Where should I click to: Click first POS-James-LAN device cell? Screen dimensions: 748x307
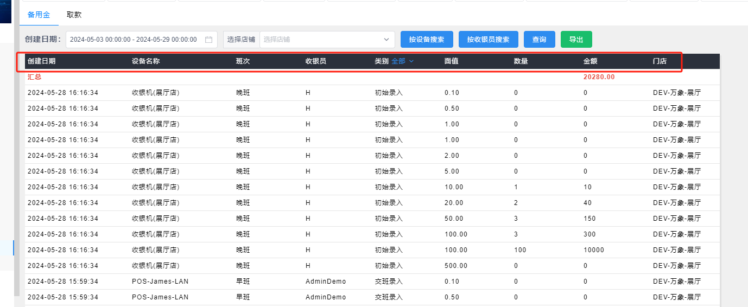160,282
